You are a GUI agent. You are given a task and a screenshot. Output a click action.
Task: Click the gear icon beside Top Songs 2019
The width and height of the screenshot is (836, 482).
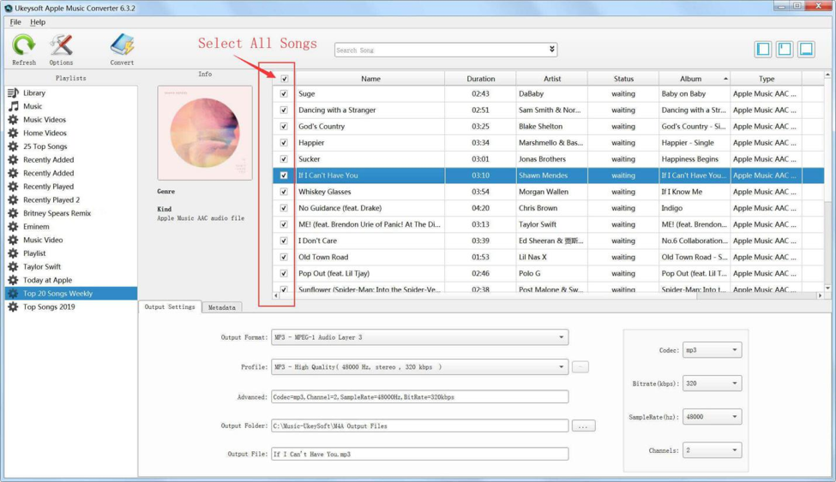(x=14, y=306)
